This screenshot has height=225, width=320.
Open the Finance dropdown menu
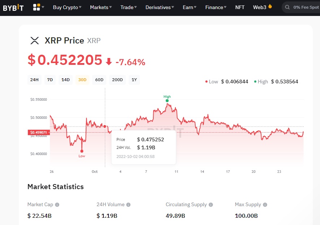click(x=216, y=7)
